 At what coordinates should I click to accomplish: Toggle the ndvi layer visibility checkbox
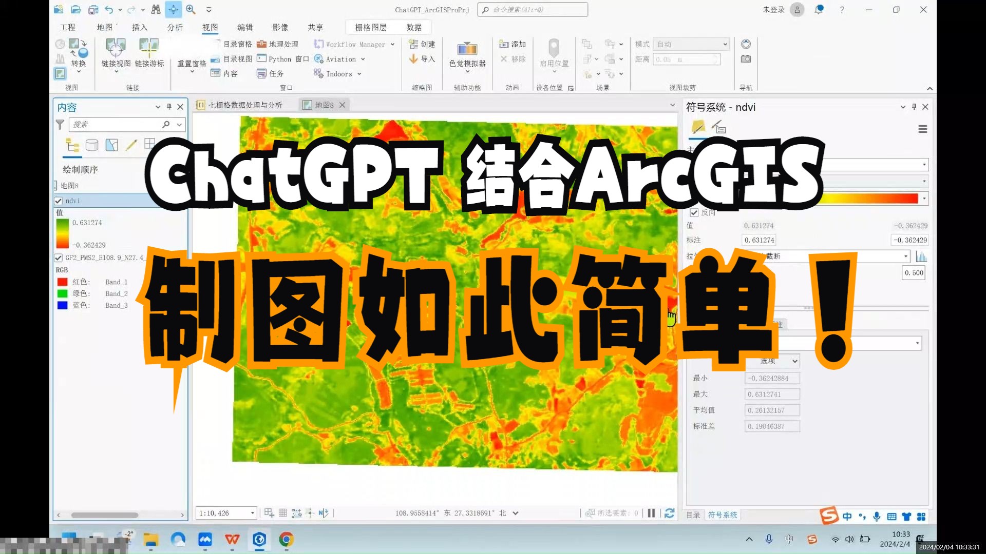click(59, 201)
